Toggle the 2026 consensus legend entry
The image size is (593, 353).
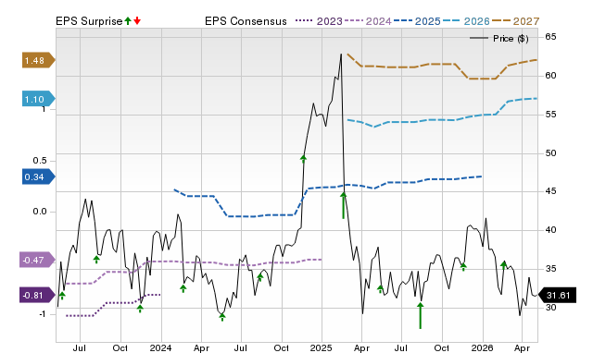tap(466, 21)
